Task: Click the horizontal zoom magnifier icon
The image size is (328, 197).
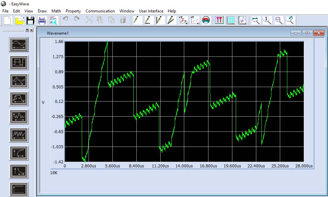Action: click(256, 20)
